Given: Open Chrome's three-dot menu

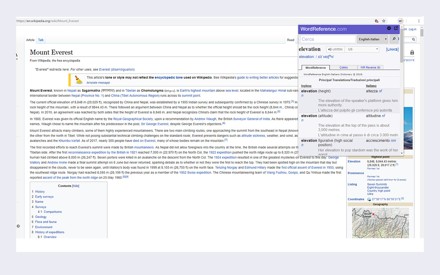Looking at the screenshot, I should pyautogui.click(x=419, y=21).
